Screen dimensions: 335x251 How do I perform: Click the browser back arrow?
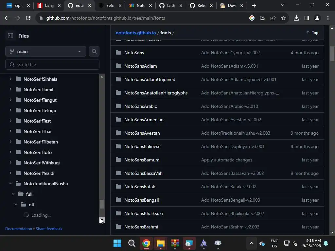click(x=7, y=18)
